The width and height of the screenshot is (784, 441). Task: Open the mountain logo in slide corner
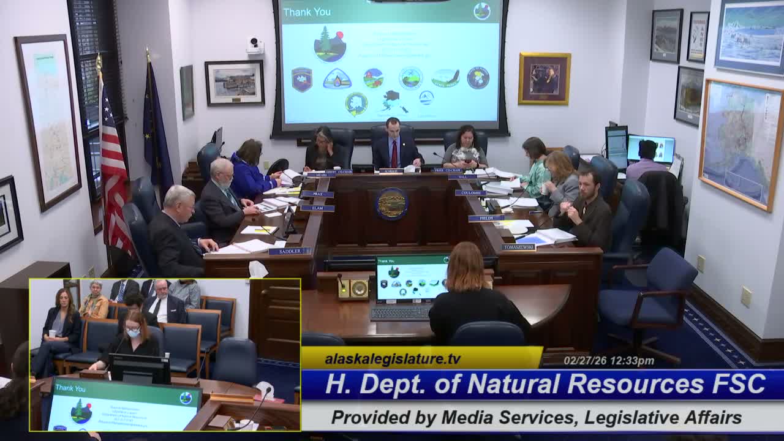click(481, 11)
